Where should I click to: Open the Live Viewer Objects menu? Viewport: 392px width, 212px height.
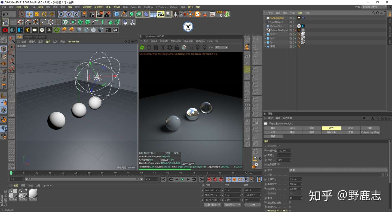coord(164,41)
